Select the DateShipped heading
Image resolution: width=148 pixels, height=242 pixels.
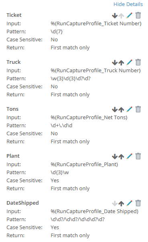tap(23, 203)
